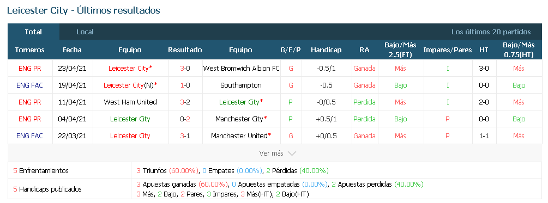Open the 3-1 Manchester United match score
Screen dimensions: 548x203
(x=185, y=136)
